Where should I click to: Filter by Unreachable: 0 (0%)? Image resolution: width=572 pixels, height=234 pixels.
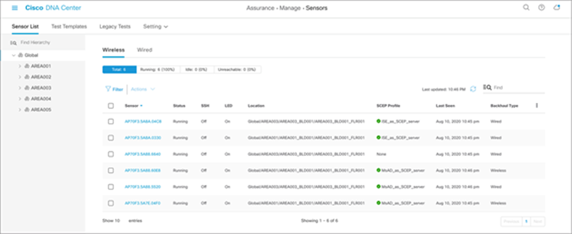click(238, 69)
